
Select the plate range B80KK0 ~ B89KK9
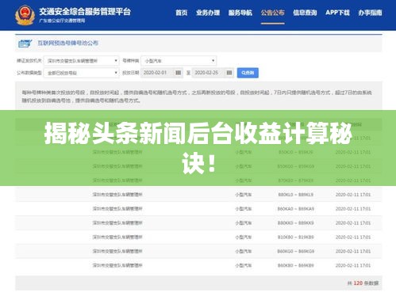coord(295,223)
